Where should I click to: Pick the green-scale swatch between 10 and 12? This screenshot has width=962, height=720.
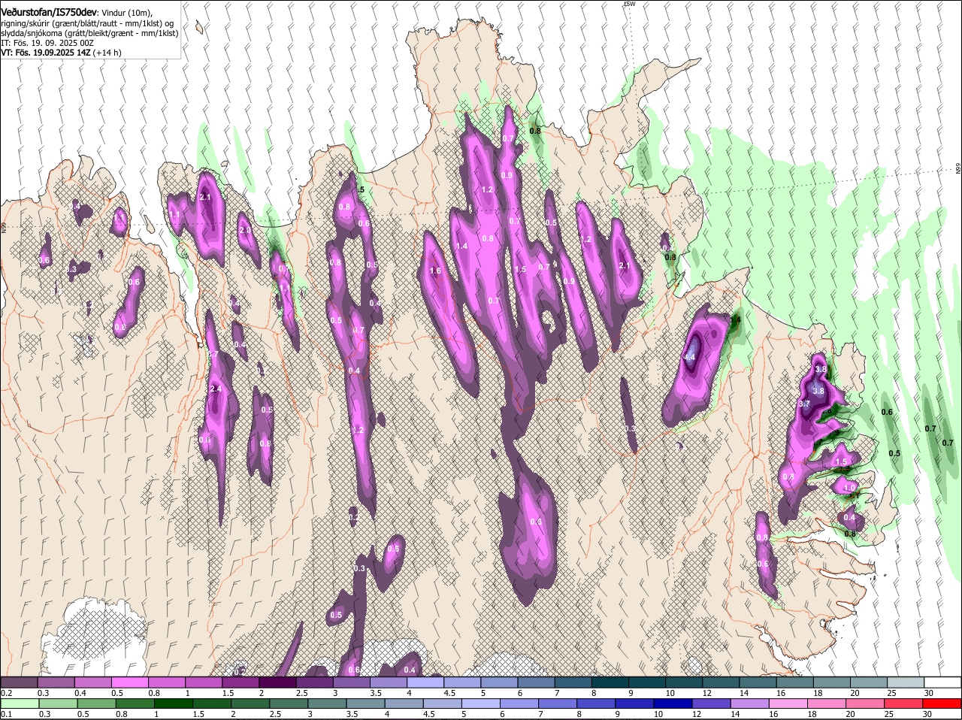pos(674,703)
